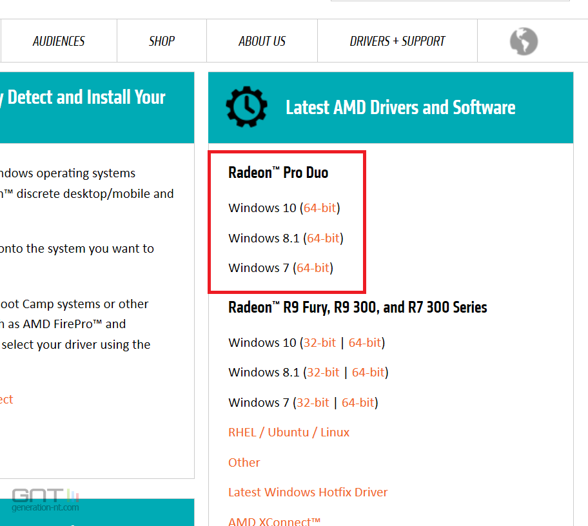Screen dimensions: 588x526
Task: Click the Latest AMD Drivers and Software title
Action: pos(400,107)
